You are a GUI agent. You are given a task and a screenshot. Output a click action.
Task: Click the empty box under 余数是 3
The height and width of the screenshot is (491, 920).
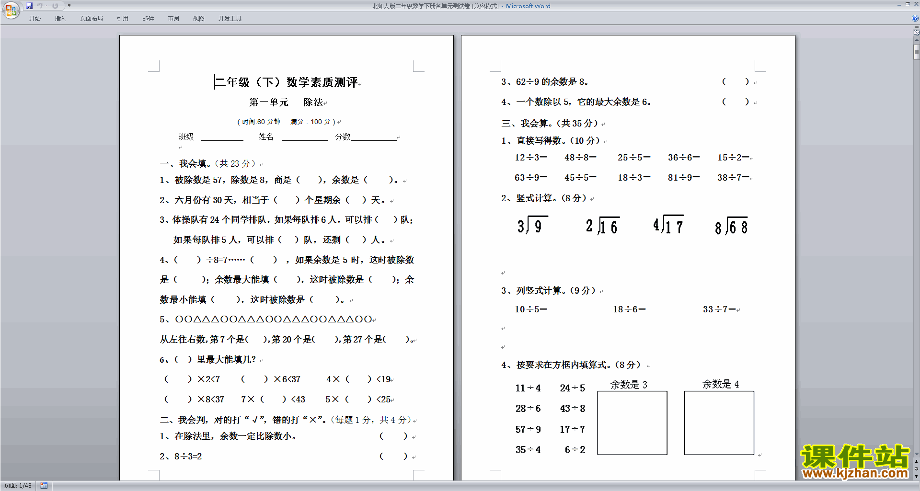point(632,423)
